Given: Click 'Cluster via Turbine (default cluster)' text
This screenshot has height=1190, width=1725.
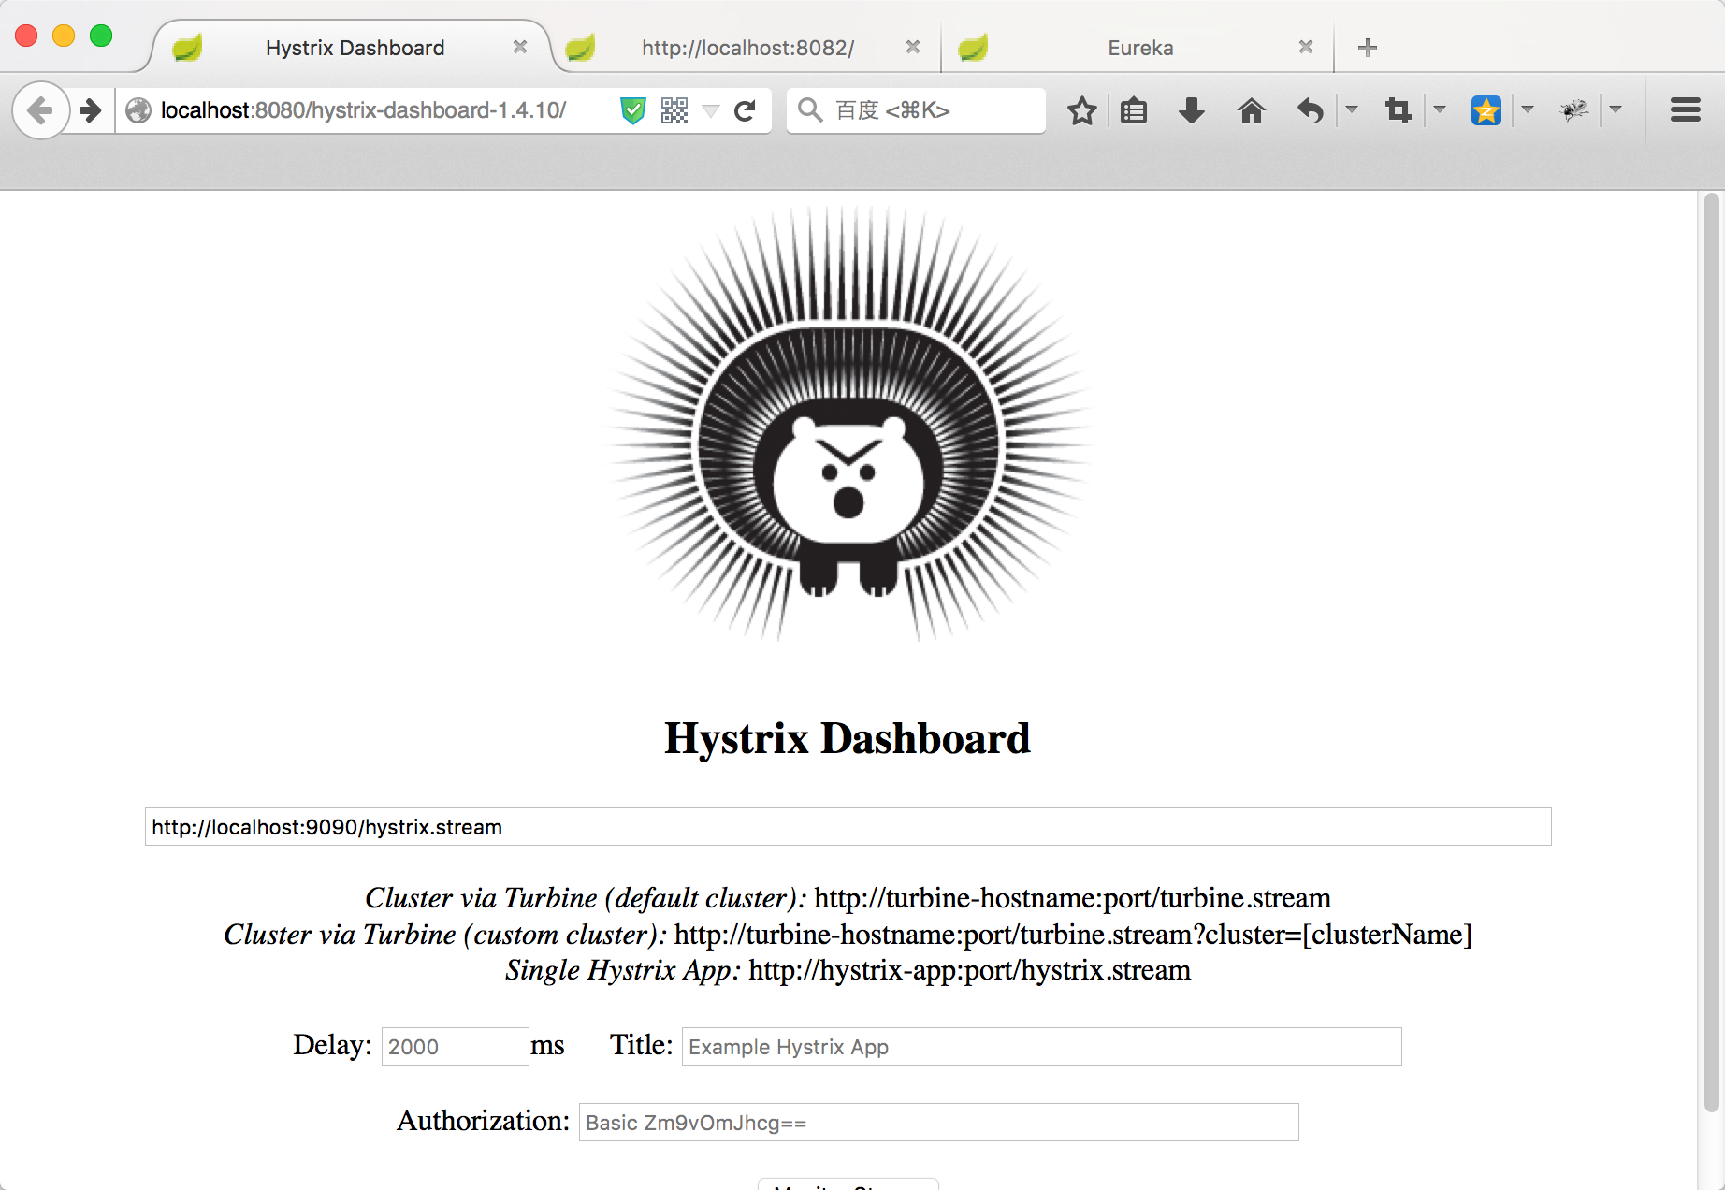Looking at the screenshot, I should click(x=586, y=898).
